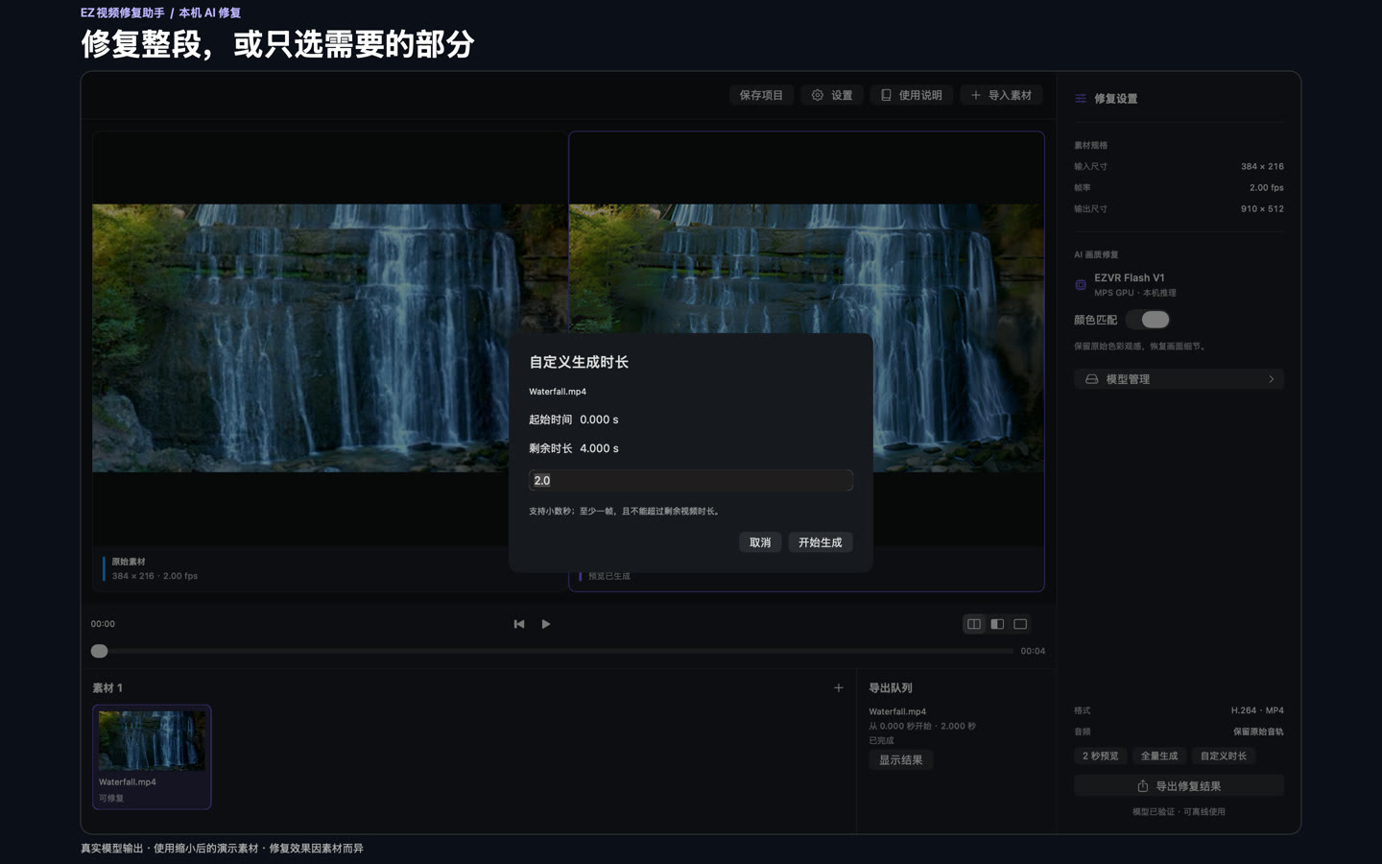Click the chip icon beside EZVR Flash V1
Image resolution: width=1382 pixels, height=864 pixels.
tap(1081, 285)
